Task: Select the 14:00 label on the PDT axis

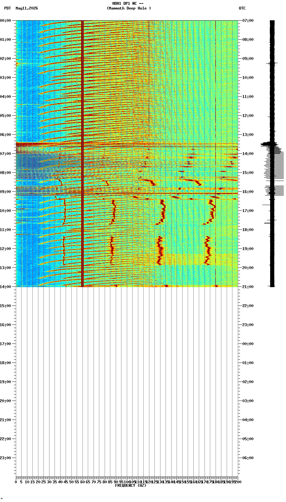Action: tap(5, 287)
